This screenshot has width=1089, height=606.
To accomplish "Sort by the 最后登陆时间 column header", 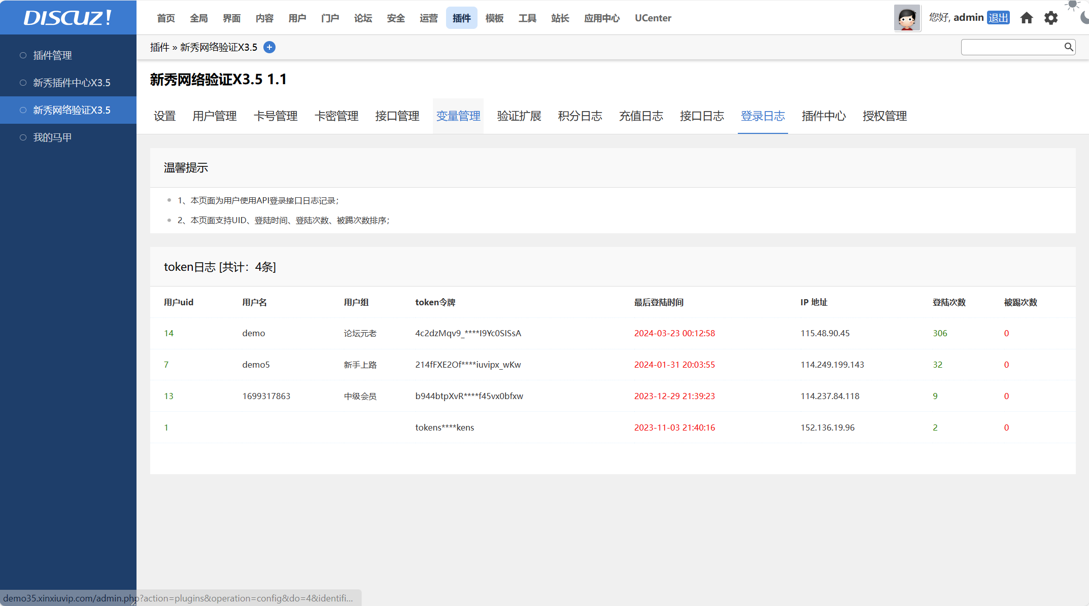I will (659, 302).
